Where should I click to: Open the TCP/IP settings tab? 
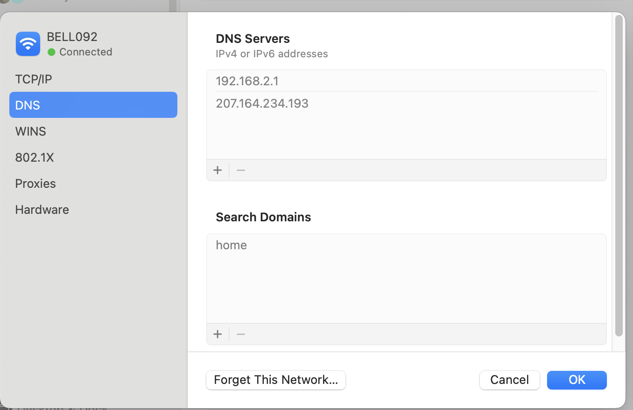[x=93, y=79]
